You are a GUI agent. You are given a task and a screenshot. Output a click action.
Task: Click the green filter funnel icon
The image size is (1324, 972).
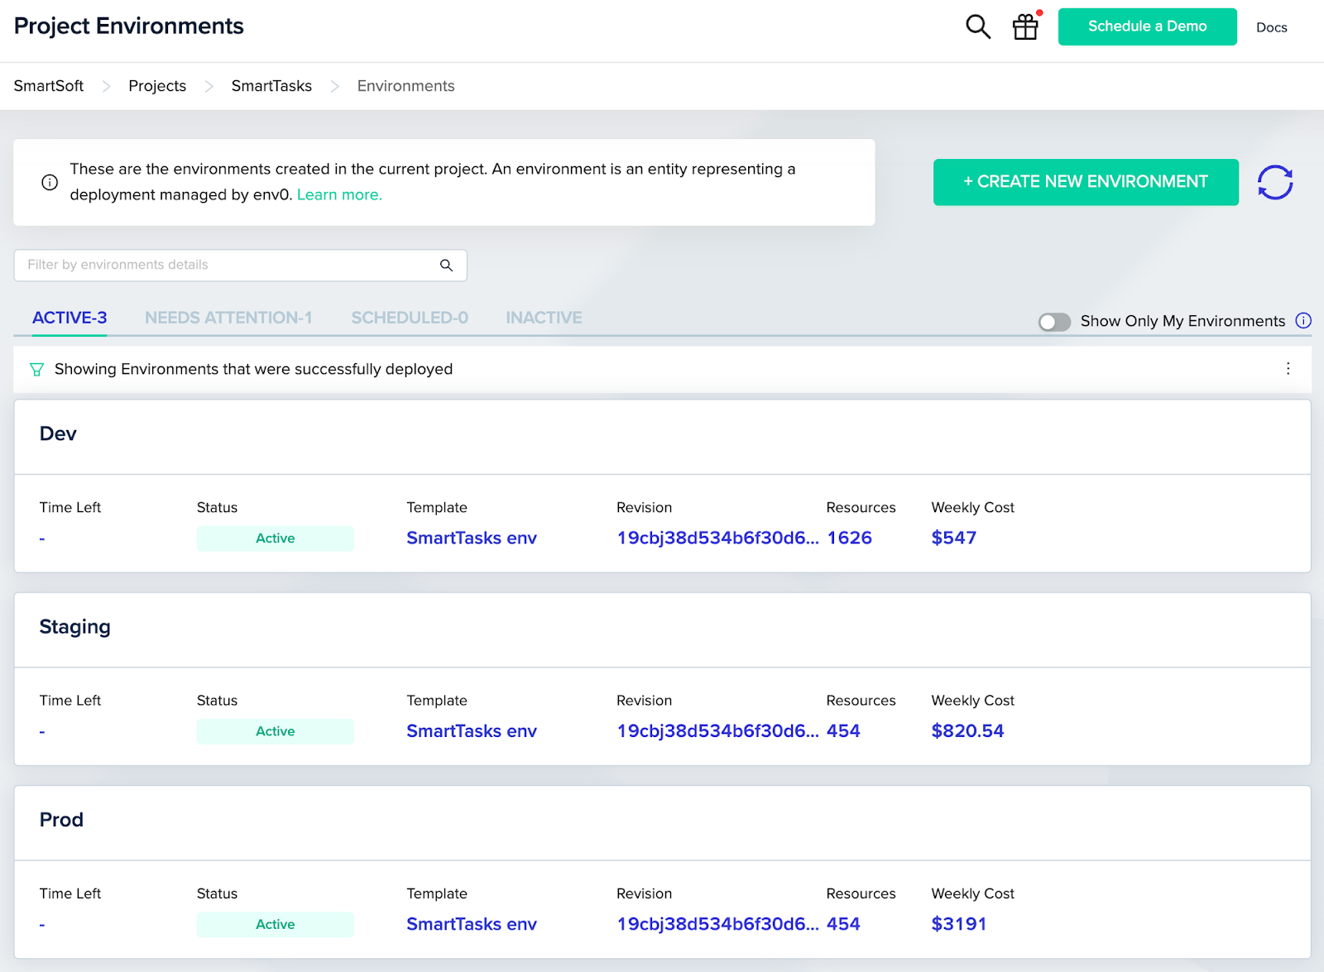click(36, 370)
